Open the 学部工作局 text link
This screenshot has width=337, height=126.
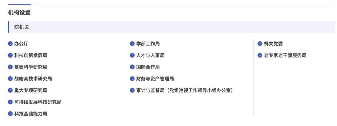pyautogui.click(x=148, y=44)
